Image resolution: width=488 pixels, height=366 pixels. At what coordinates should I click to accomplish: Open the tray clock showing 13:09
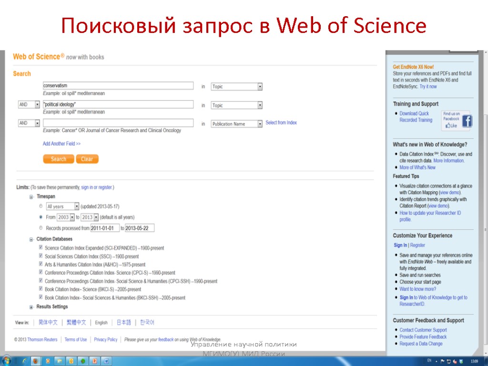[474, 361]
